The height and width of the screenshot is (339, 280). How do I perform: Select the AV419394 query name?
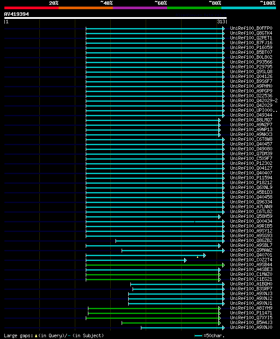pos(16,14)
